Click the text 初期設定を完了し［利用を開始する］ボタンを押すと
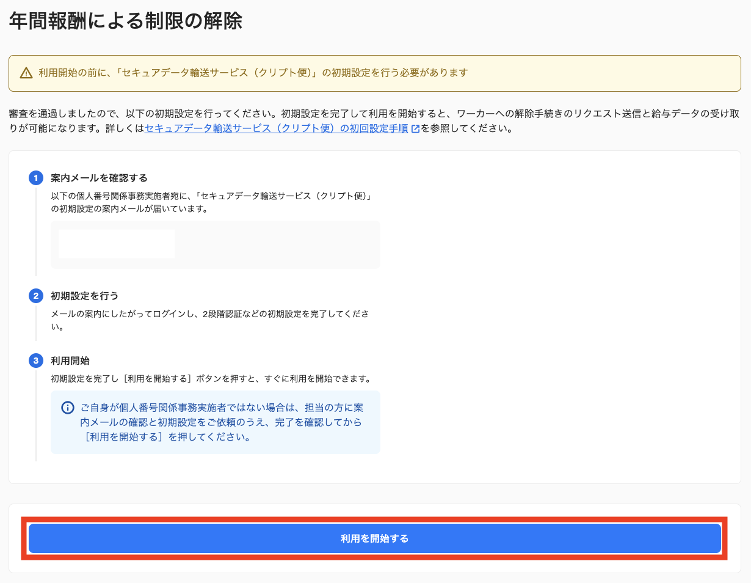Image resolution: width=751 pixels, height=583 pixels. click(211, 378)
